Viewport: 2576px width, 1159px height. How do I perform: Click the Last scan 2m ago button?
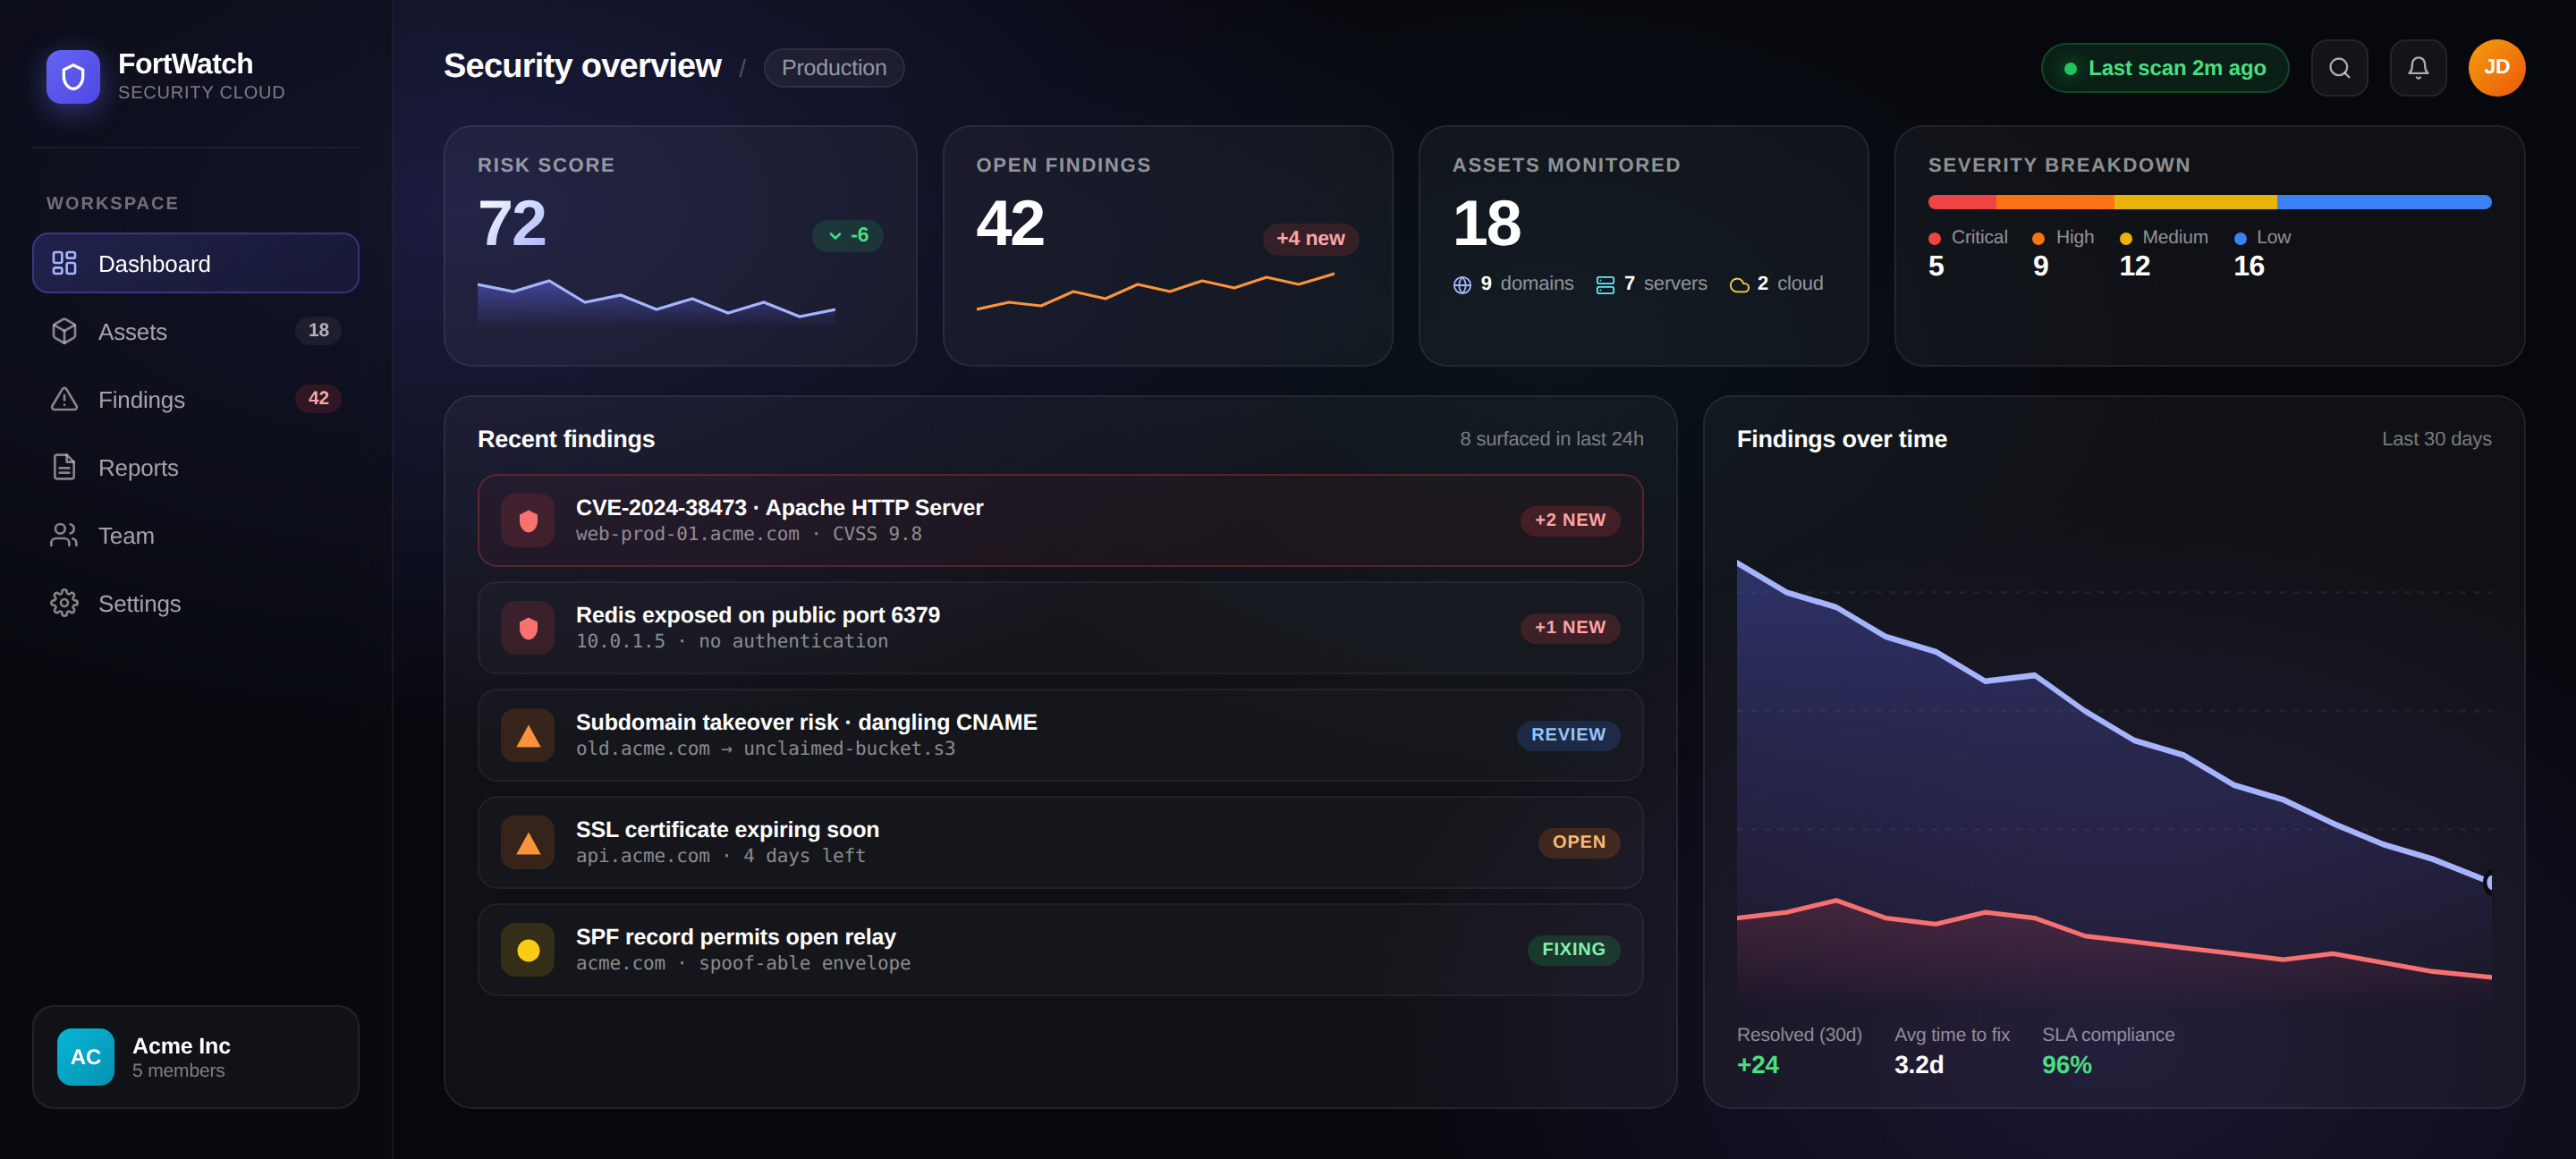click(x=2164, y=67)
